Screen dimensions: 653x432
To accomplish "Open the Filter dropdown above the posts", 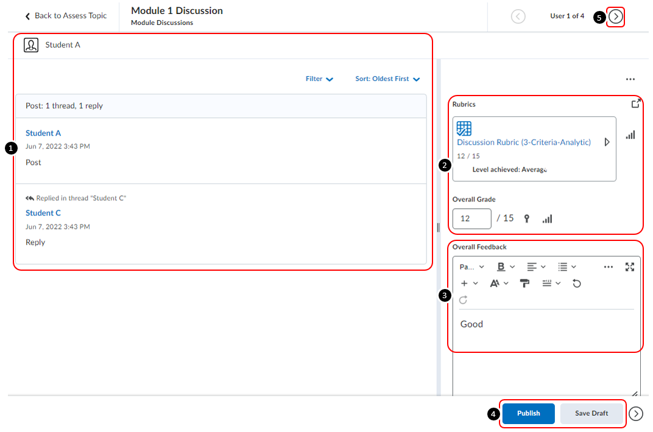I will (x=319, y=78).
